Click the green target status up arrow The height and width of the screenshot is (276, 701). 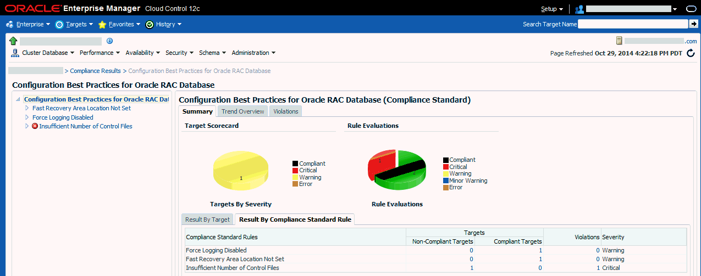[x=14, y=41]
